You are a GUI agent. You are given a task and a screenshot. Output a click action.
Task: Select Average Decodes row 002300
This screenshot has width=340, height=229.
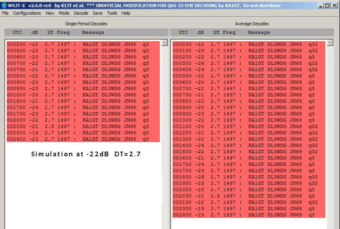pyautogui.click(x=249, y=209)
